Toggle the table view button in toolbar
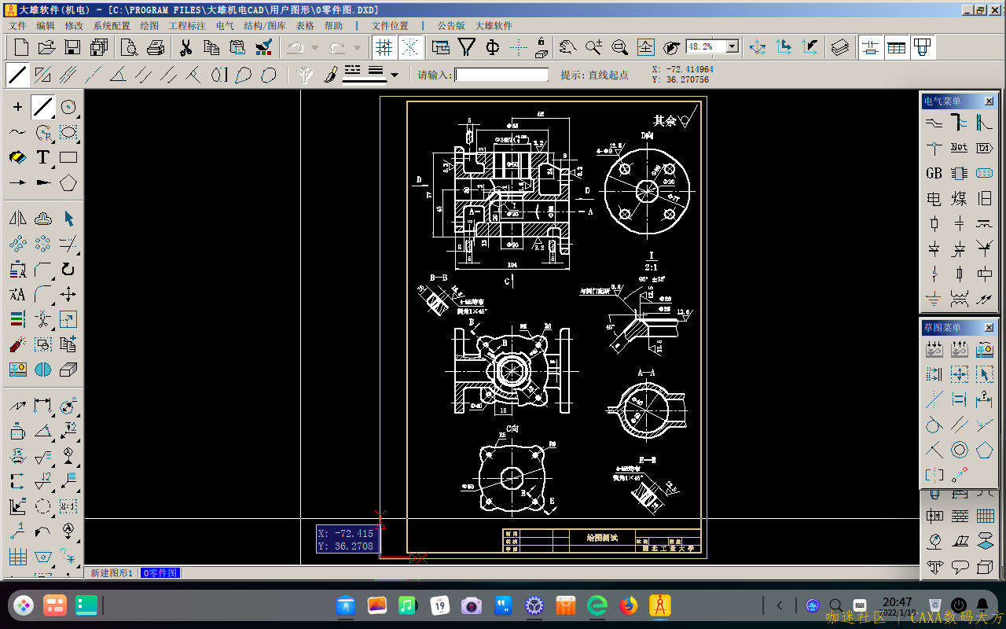This screenshot has width=1006, height=629. coord(896,47)
